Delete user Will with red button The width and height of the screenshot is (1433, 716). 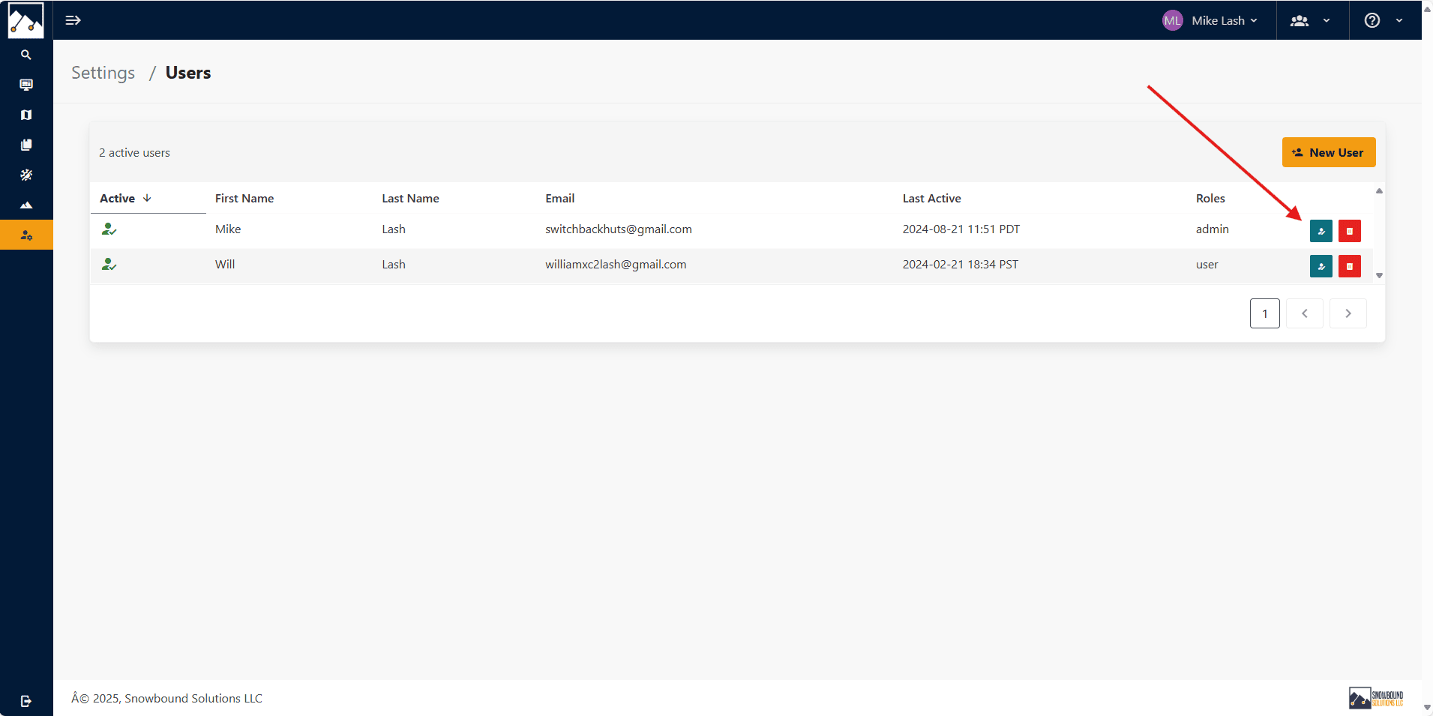click(1349, 266)
